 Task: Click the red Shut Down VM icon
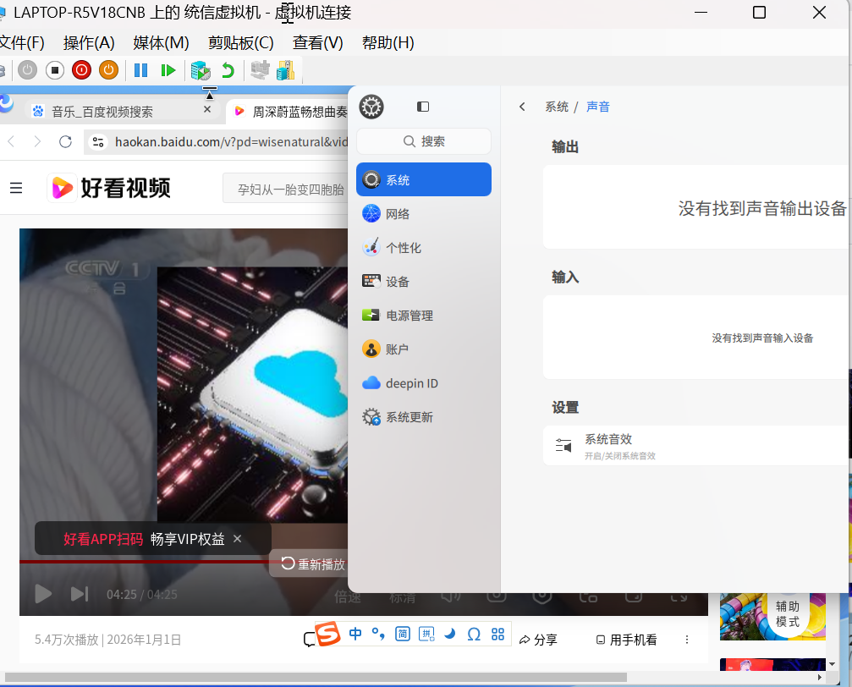(x=81, y=70)
